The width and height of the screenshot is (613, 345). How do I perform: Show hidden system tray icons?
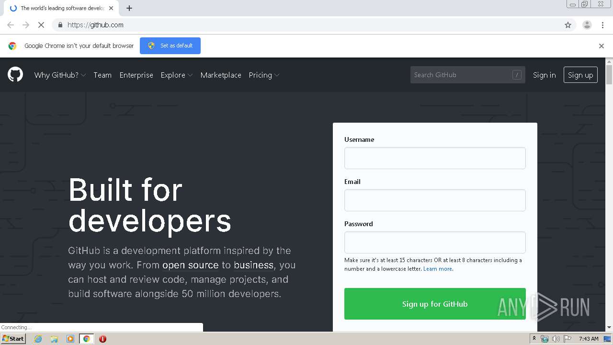coord(534,339)
